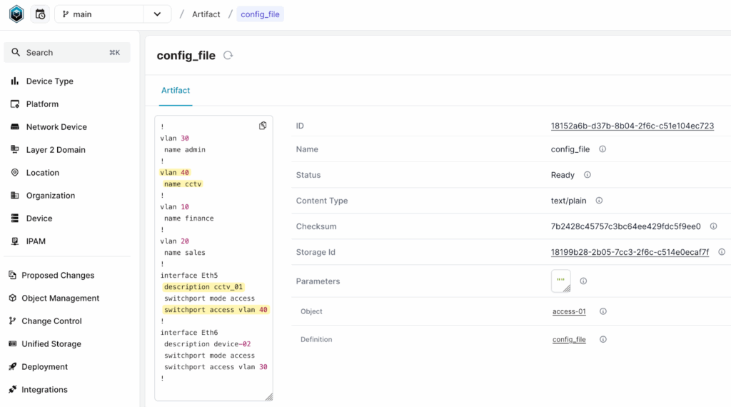Go to Artifact breadcrumb
Viewport: 731px width, 407px height.
(x=206, y=14)
